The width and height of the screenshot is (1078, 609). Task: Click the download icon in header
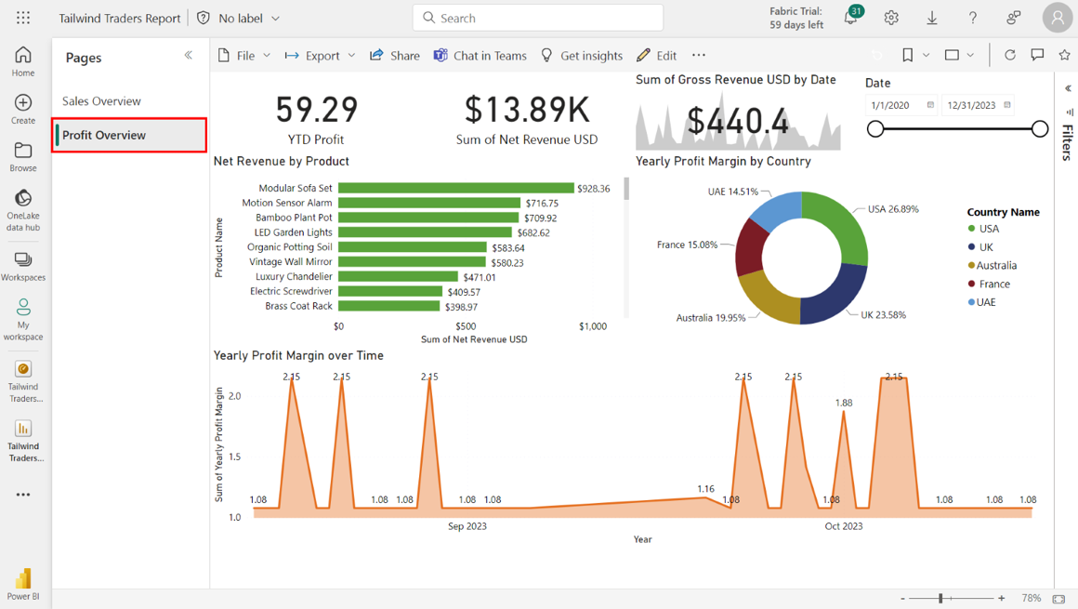[x=932, y=18]
